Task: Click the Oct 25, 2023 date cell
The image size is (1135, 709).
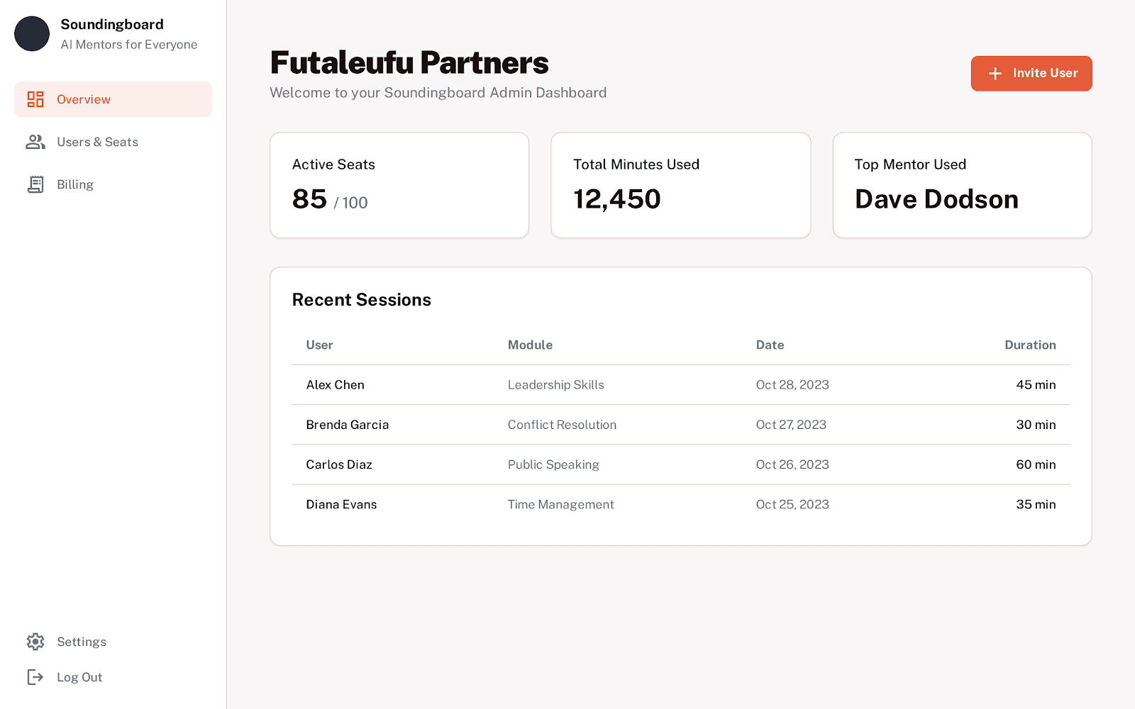Action: coord(792,505)
